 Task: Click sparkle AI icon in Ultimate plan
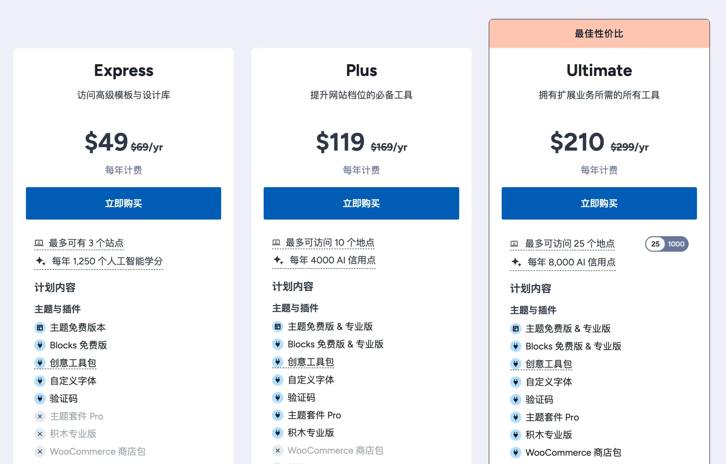(x=516, y=262)
